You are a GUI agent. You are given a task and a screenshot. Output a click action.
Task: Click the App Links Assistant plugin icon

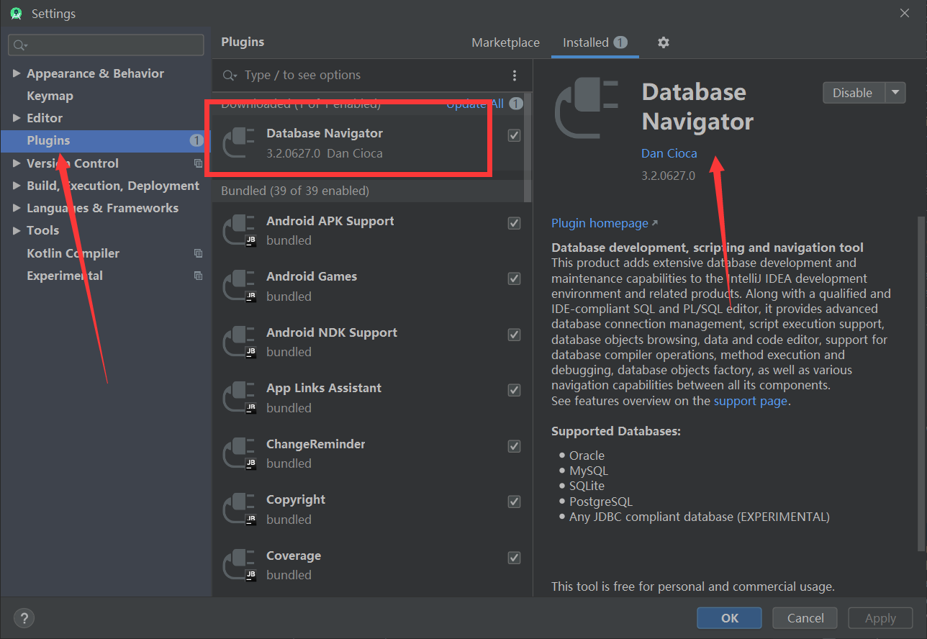point(240,398)
